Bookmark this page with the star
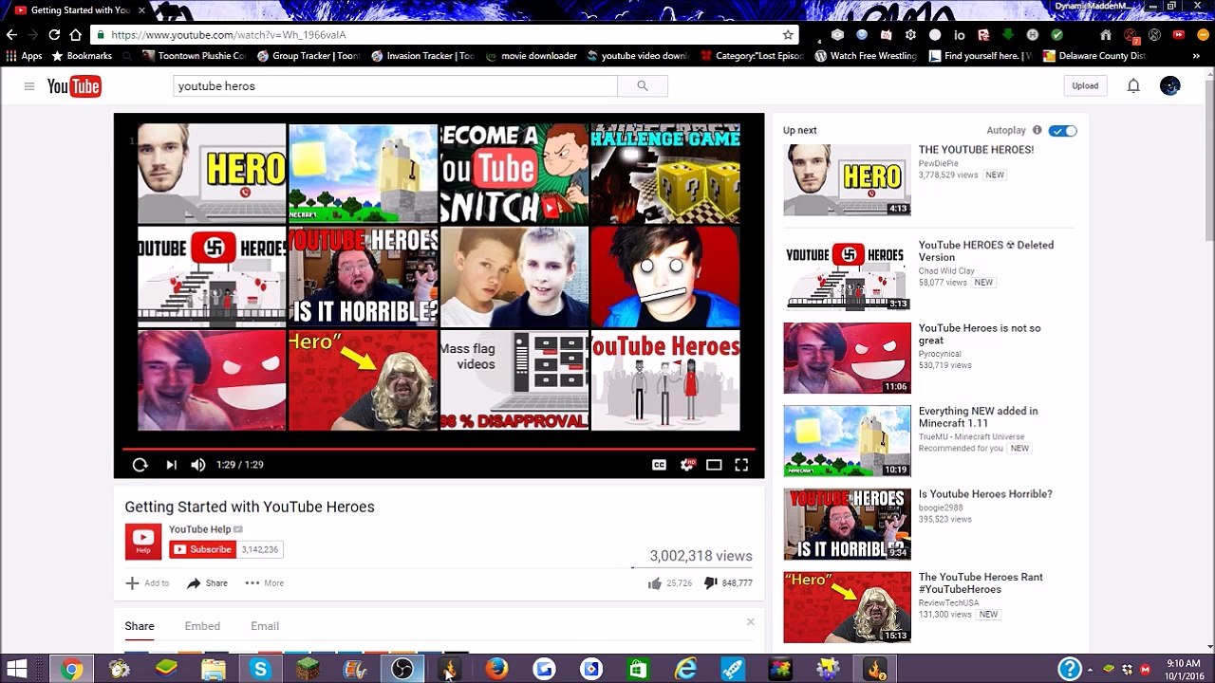This screenshot has height=683, width=1215. [x=787, y=35]
